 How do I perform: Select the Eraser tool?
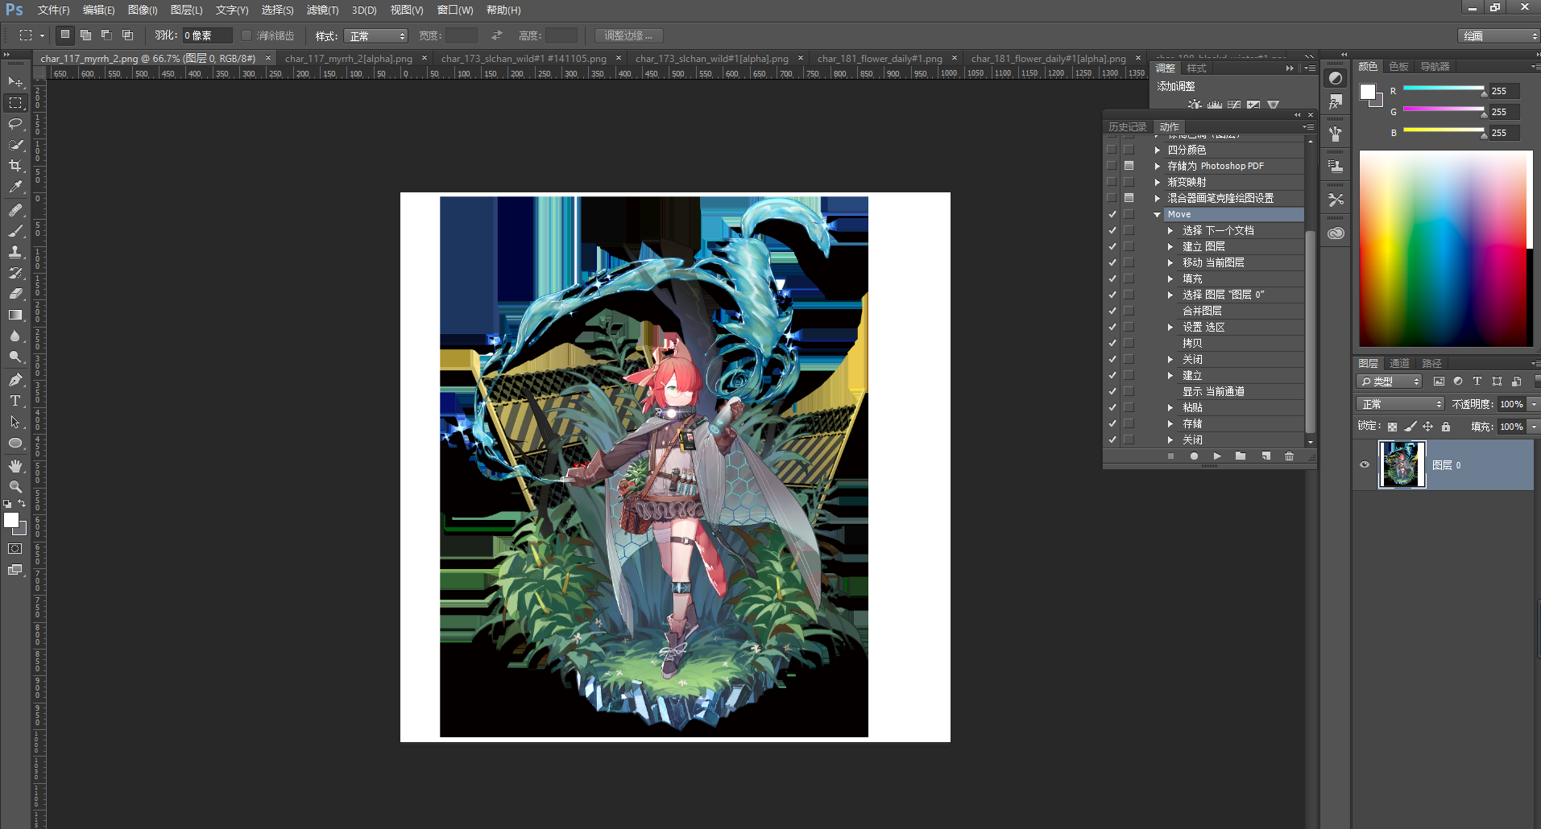[15, 294]
